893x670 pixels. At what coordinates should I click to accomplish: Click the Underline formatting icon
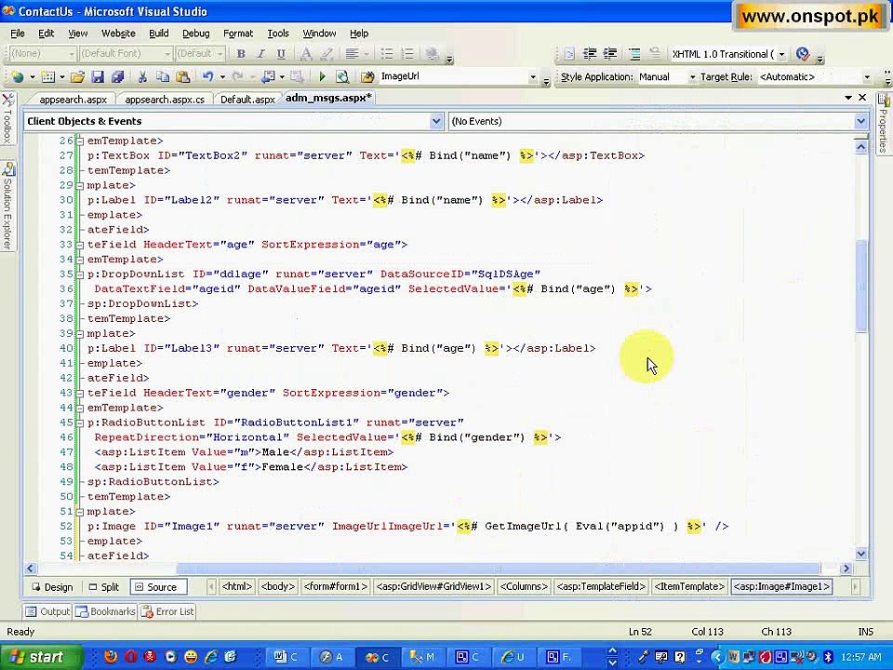point(281,54)
